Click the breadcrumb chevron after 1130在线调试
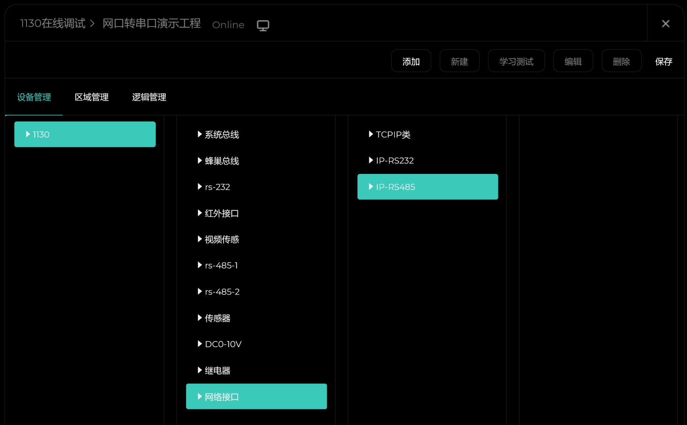This screenshot has width=687, height=425. click(x=92, y=24)
